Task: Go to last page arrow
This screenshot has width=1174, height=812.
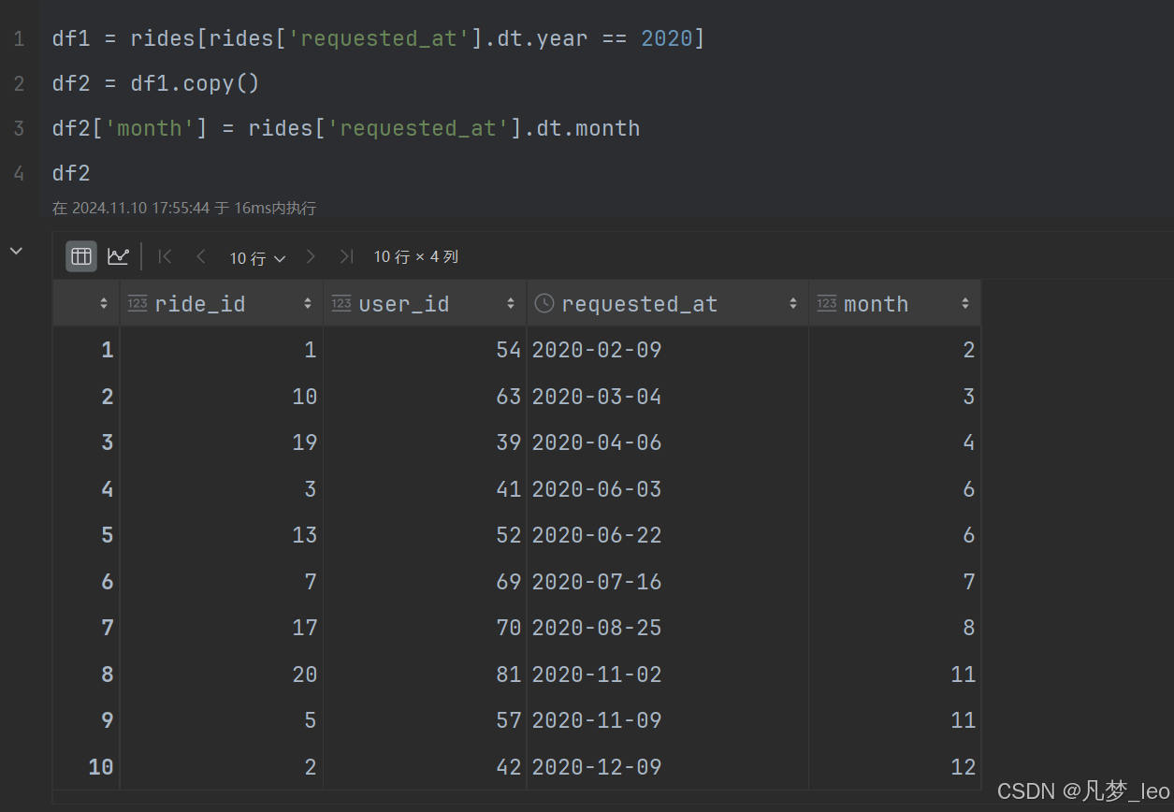Action: (346, 256)
